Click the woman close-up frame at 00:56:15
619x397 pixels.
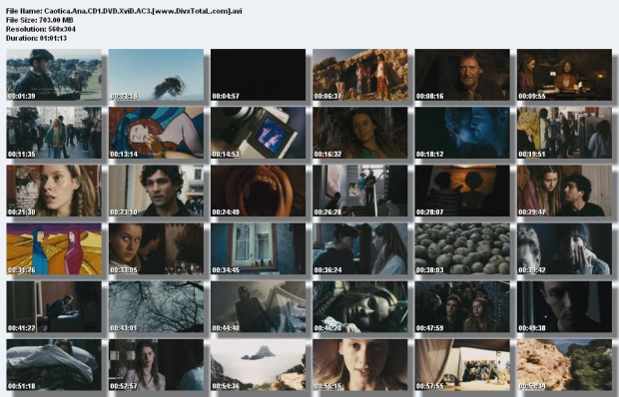click(x=360, y=365)
